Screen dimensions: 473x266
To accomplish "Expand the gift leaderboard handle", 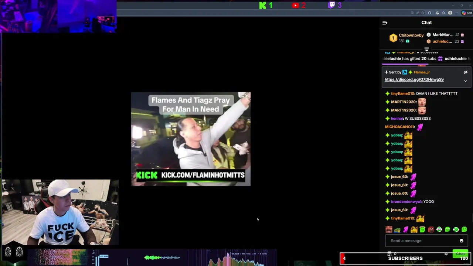I will pos(426,49).
